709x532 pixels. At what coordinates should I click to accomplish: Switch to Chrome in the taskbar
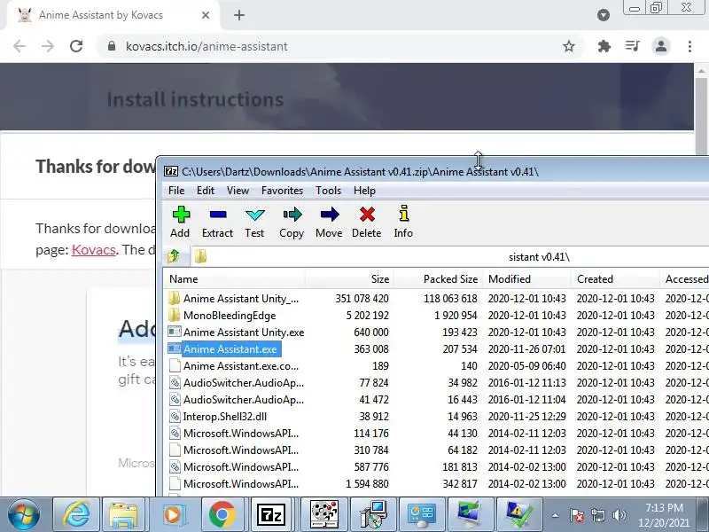tap(222, 514)
